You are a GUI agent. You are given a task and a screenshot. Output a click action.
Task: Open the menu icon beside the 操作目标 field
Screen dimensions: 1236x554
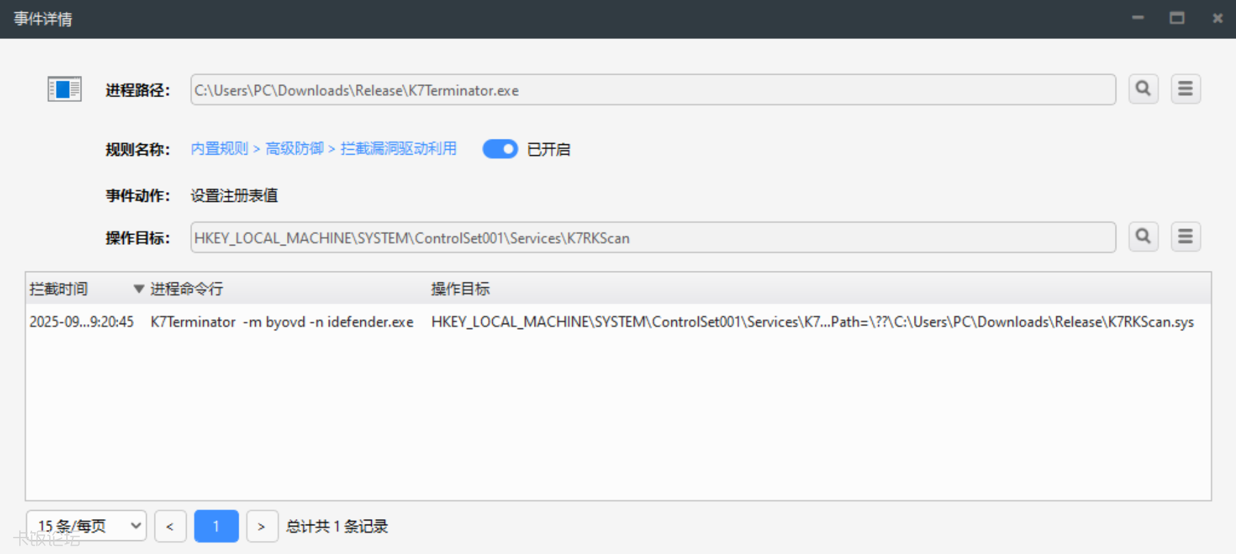[1185, 237]
